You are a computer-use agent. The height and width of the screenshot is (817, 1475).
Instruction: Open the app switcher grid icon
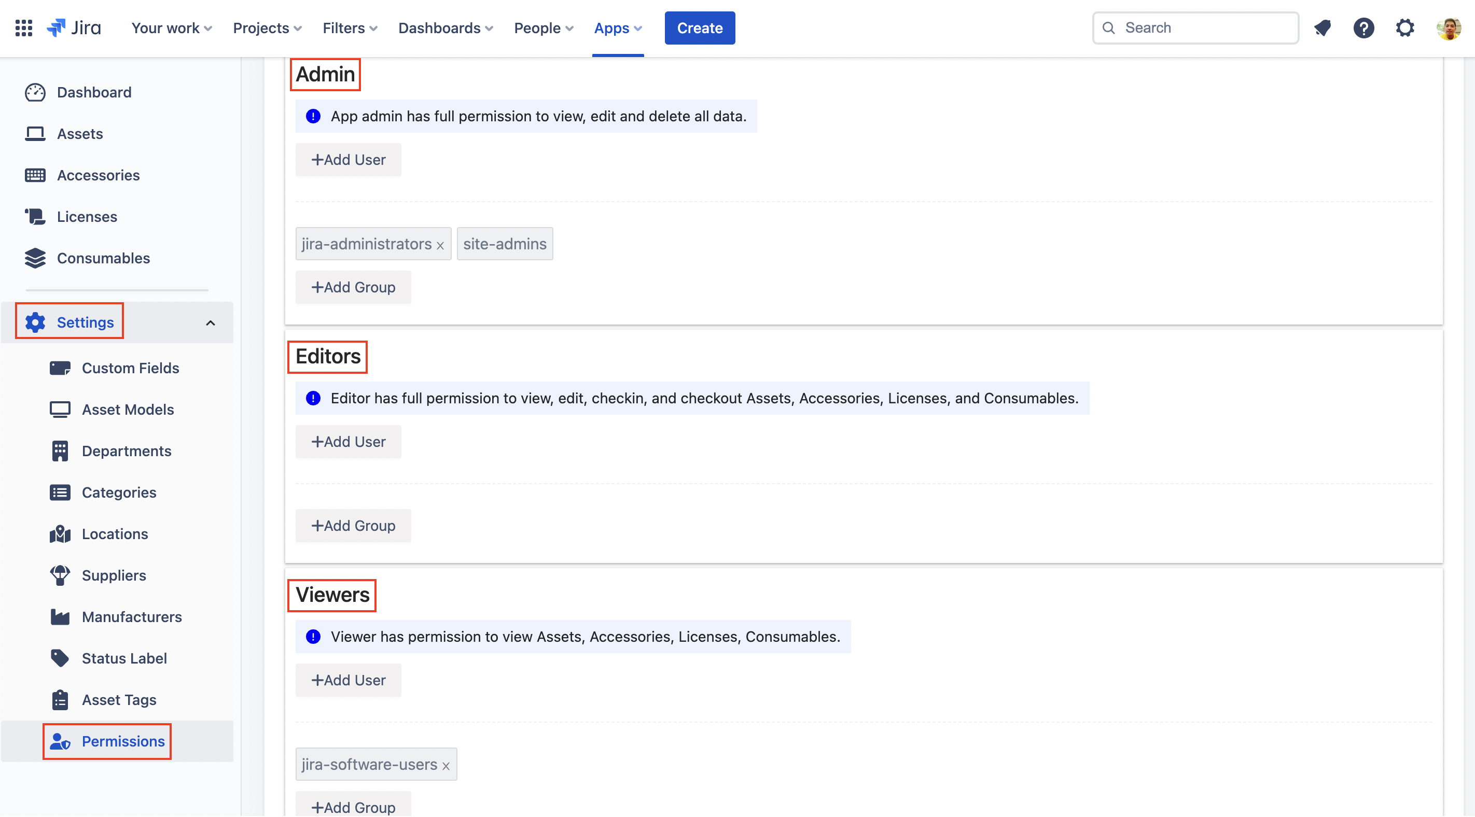[23, 27]
